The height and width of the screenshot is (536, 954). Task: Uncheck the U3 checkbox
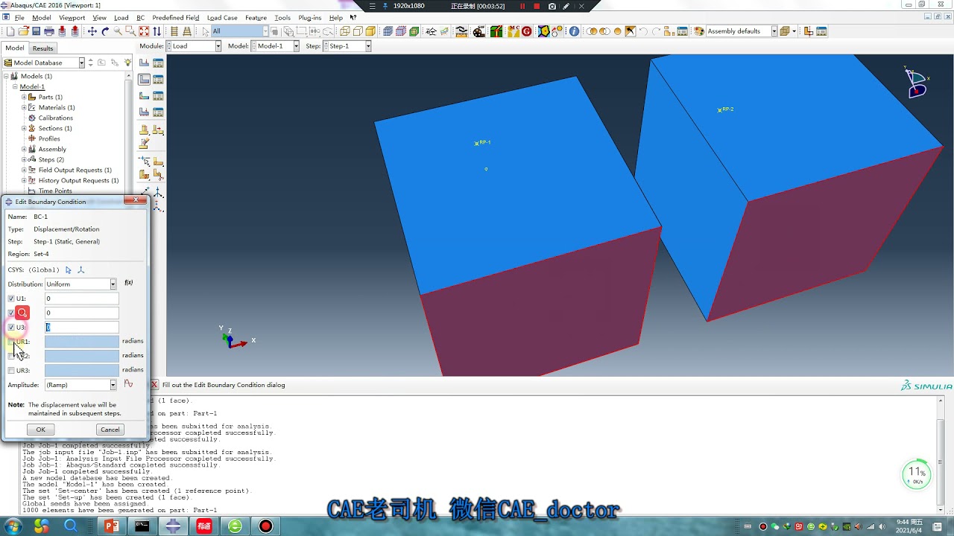pyautogui.click(x=11, y=328)
